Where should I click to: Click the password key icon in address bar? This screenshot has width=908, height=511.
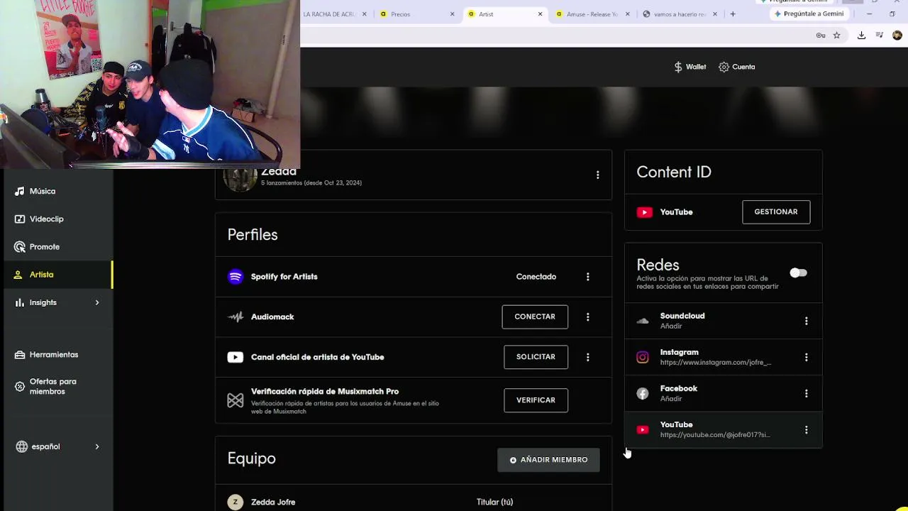pyautogui.click(x=821, y=35)
